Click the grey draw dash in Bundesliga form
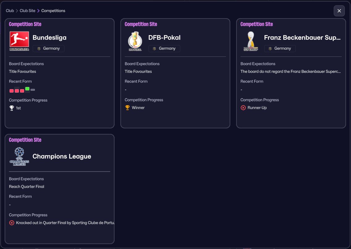Viewport: 351px width, 249px height. click(33, 90)
